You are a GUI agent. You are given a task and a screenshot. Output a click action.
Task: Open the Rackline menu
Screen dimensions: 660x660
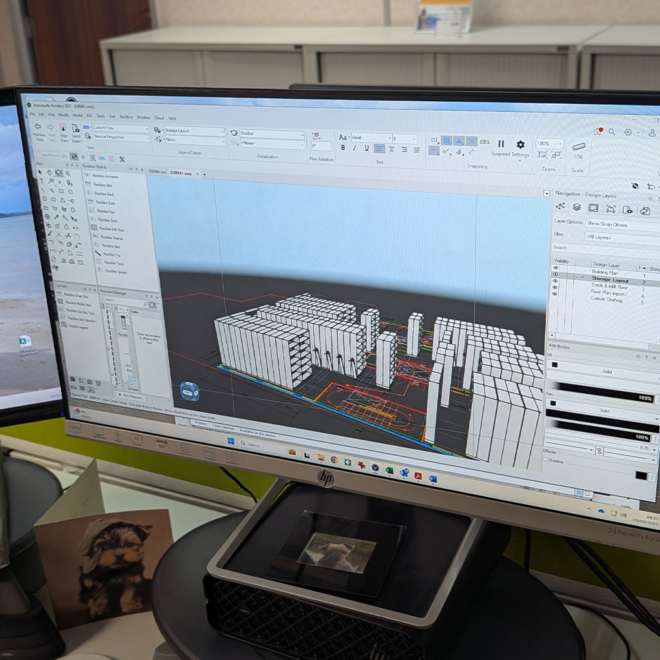pyautogui.click(x=126, y=117)
